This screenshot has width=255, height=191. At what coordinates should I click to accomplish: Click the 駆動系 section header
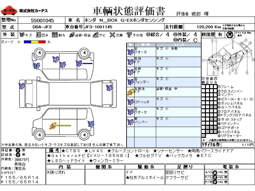pos(146,167)
